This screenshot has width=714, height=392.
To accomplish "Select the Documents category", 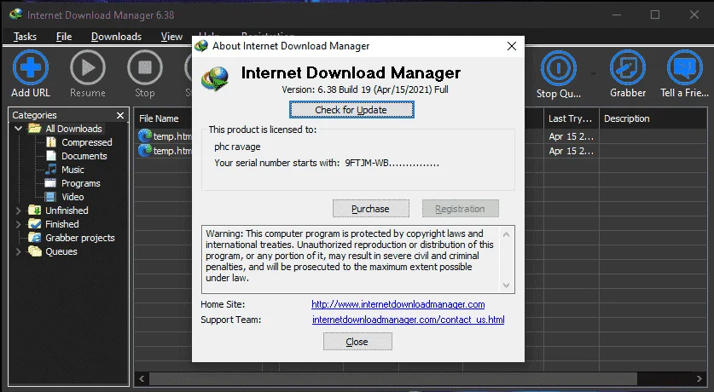I will (84, 156).
